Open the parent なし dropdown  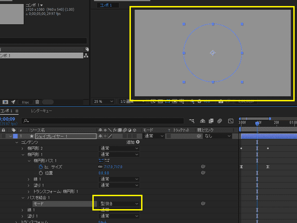click(218, 136)
